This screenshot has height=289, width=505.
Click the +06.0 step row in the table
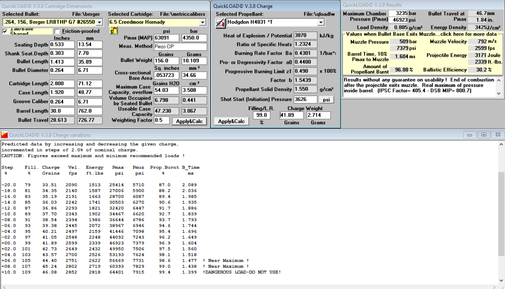tap(125, 260)
